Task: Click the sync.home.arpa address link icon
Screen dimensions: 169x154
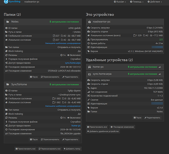Action: (x=89, y=88)
